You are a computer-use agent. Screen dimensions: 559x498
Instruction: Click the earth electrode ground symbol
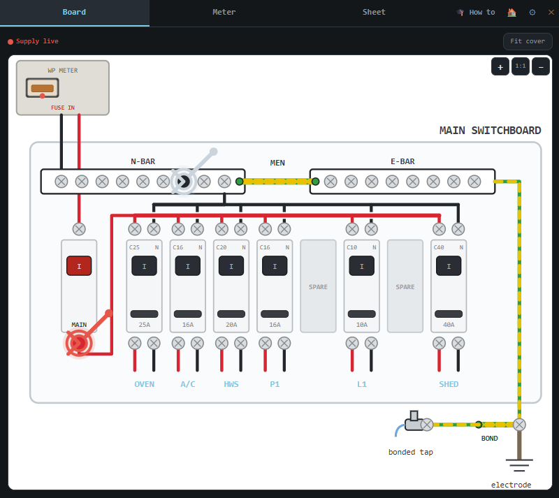tap(519, 465)
